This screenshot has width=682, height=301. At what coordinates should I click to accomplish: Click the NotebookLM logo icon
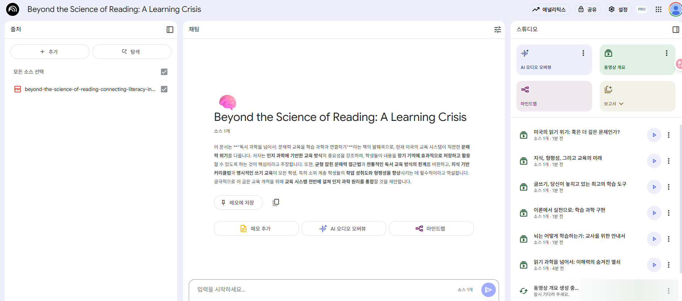pos(13,9)
